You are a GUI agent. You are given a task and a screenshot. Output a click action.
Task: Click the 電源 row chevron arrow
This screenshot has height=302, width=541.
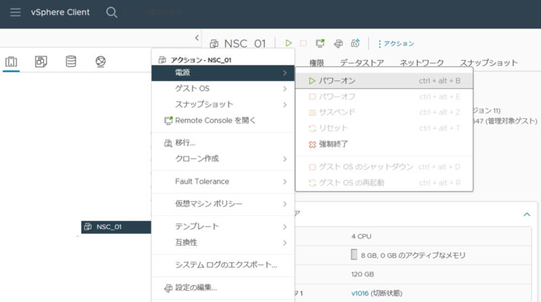(285, 73)
